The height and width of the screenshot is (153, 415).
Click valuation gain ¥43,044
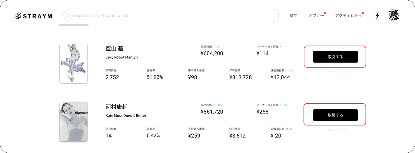click(x=280, y=77)
